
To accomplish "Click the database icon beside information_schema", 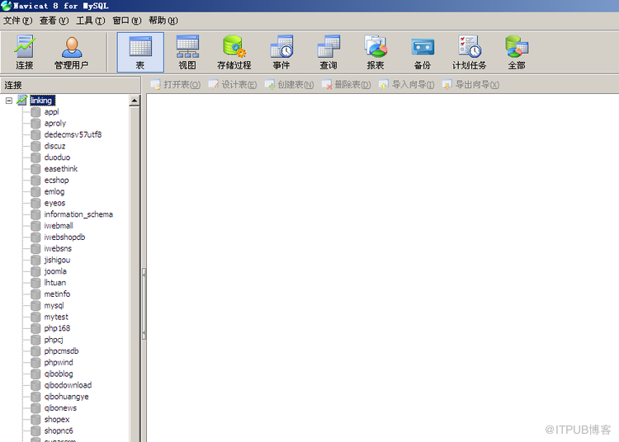I will tap(36, 214).
